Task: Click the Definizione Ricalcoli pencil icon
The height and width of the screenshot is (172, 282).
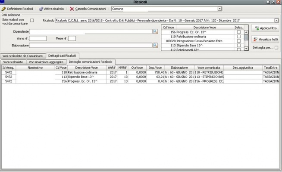Action: click(3, 9)
